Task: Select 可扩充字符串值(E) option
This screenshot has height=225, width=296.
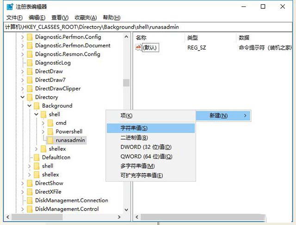Action: tap(151, 175)
